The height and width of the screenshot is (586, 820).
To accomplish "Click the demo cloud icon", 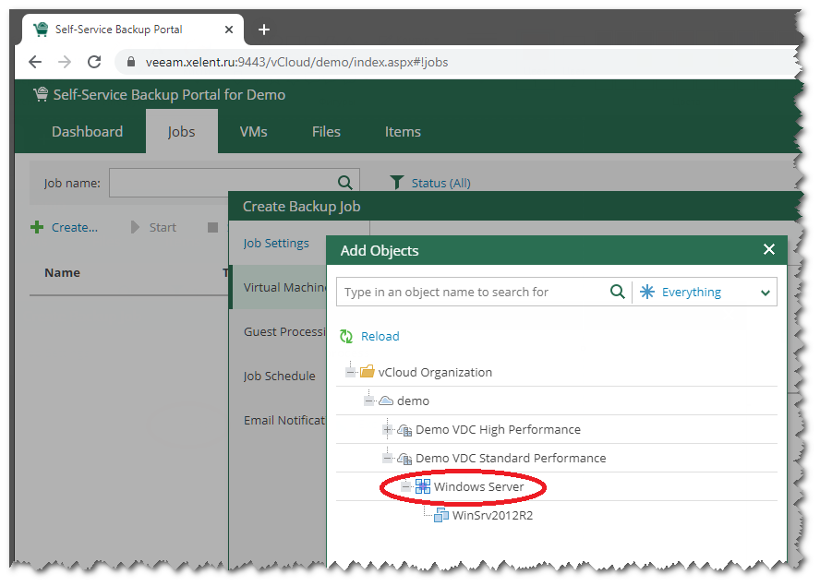I will tap(386, 401).
